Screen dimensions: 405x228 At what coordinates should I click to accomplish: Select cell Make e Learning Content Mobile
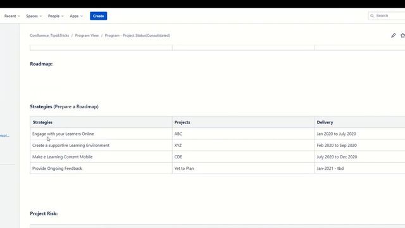point(101,156)
